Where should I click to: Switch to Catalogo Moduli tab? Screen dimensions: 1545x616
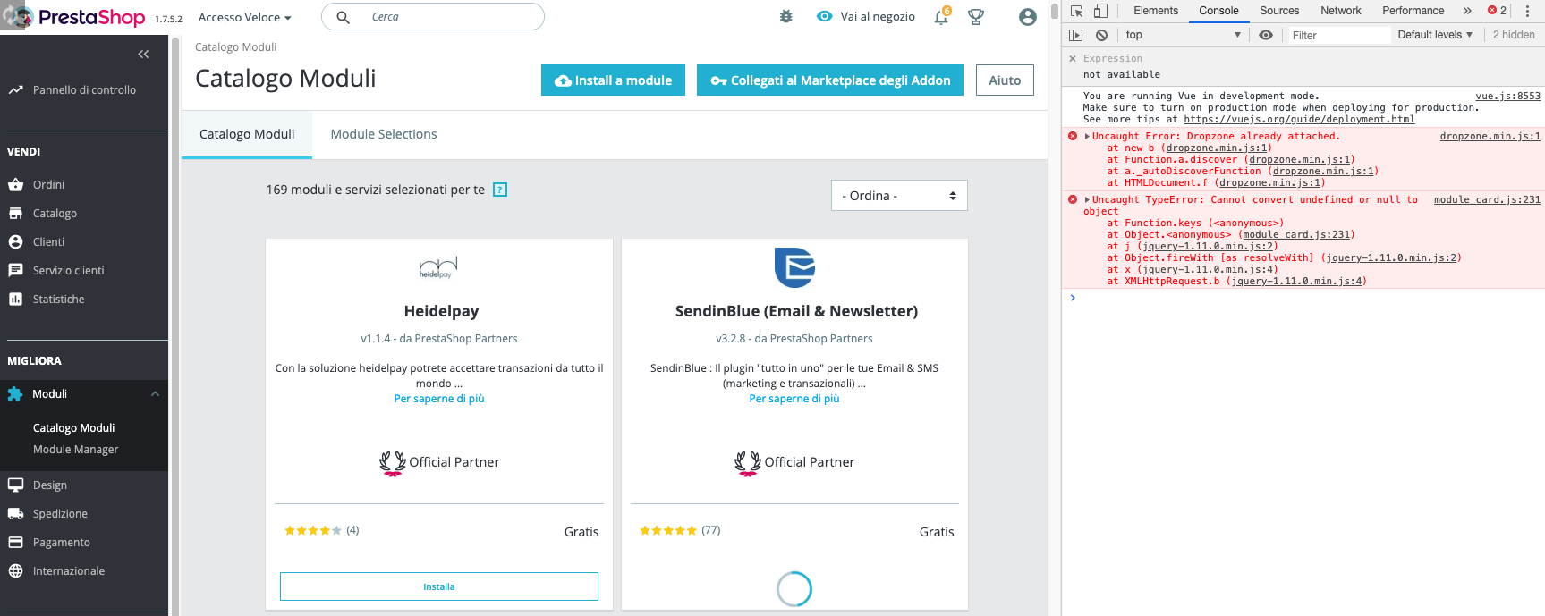coord(247,134)
